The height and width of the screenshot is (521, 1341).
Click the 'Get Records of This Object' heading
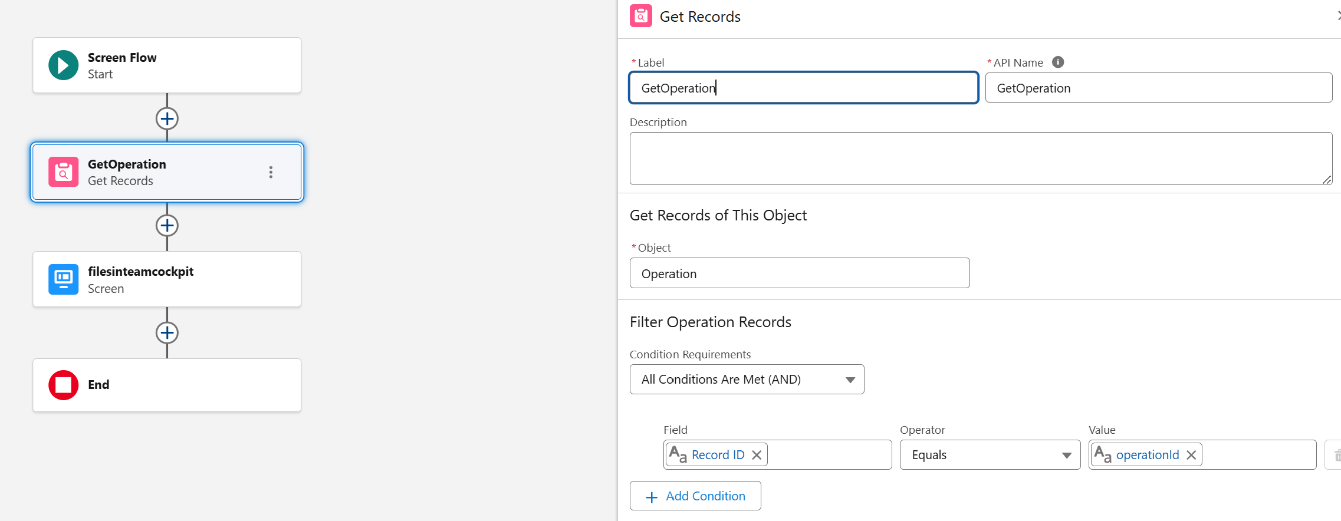718,215
